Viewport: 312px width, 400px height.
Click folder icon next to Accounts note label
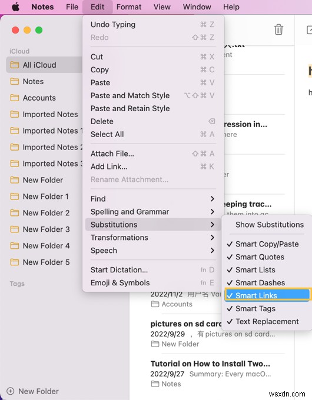pos(155,304)
